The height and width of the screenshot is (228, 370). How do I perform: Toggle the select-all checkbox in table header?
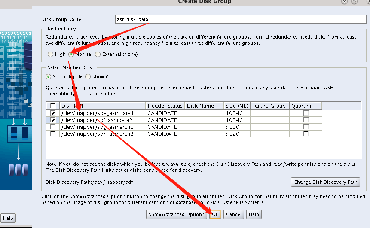pyautogui.click(x=53, y=106)
